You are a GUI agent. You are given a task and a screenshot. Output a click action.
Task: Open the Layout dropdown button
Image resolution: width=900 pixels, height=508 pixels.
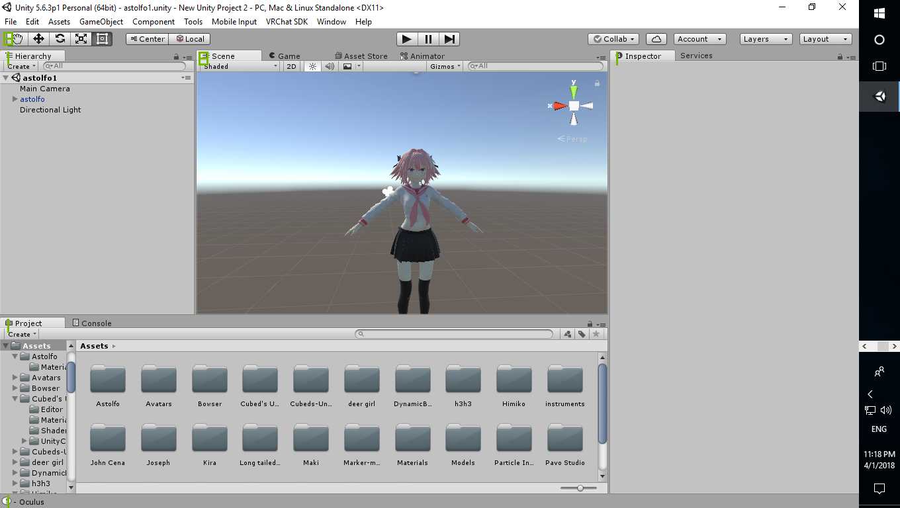point(825,39)
